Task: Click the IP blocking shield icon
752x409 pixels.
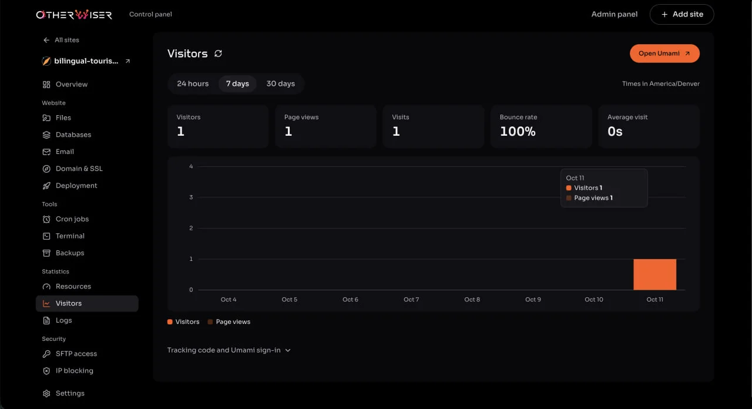Action: pos(46,371)
